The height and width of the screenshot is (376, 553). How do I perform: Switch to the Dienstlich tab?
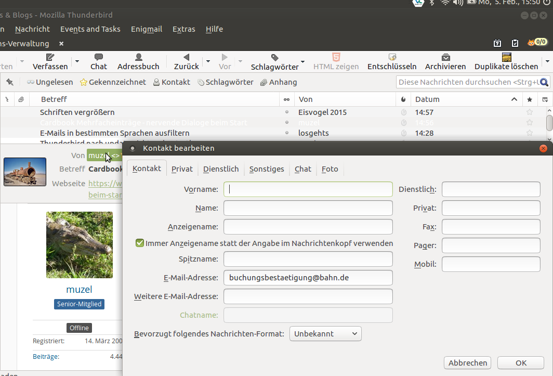click(x=221, y=169)
